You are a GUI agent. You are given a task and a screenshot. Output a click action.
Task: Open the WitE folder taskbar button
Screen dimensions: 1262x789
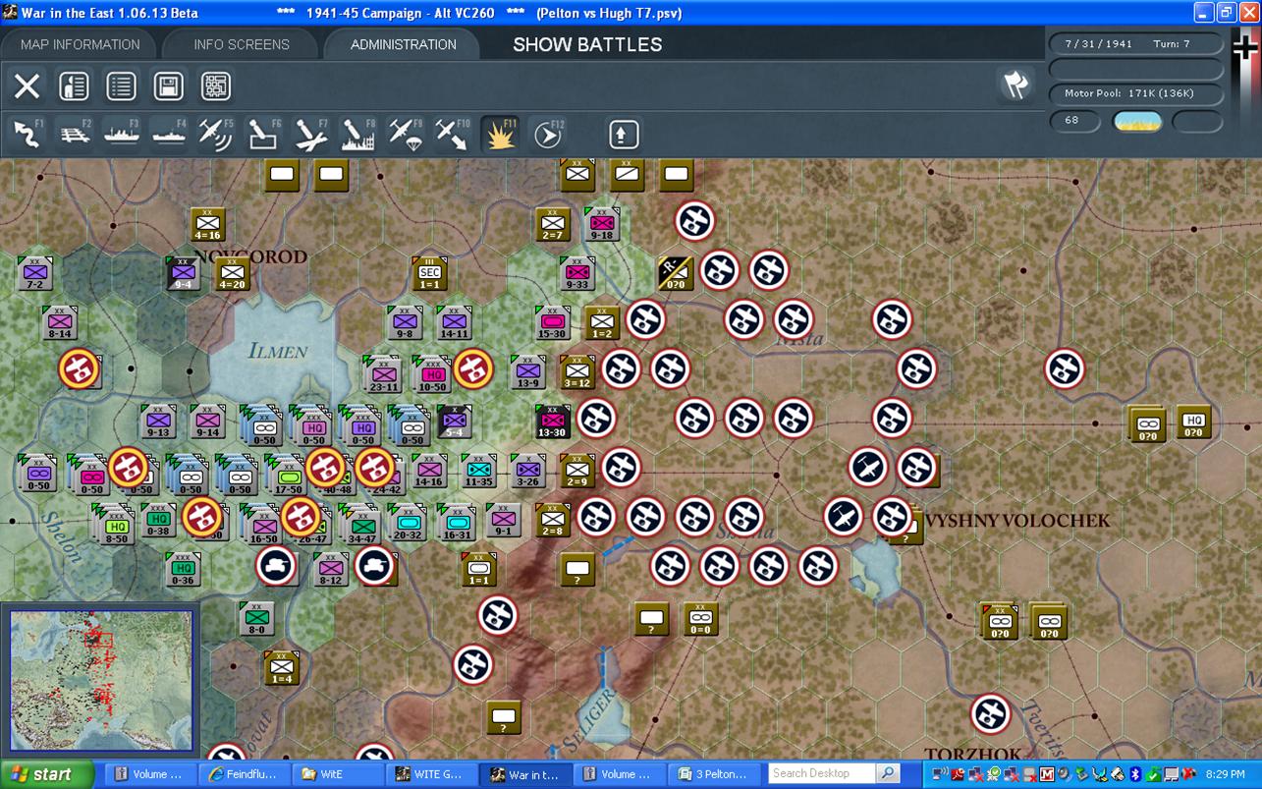pyautogui.click(x=339, y=774)
